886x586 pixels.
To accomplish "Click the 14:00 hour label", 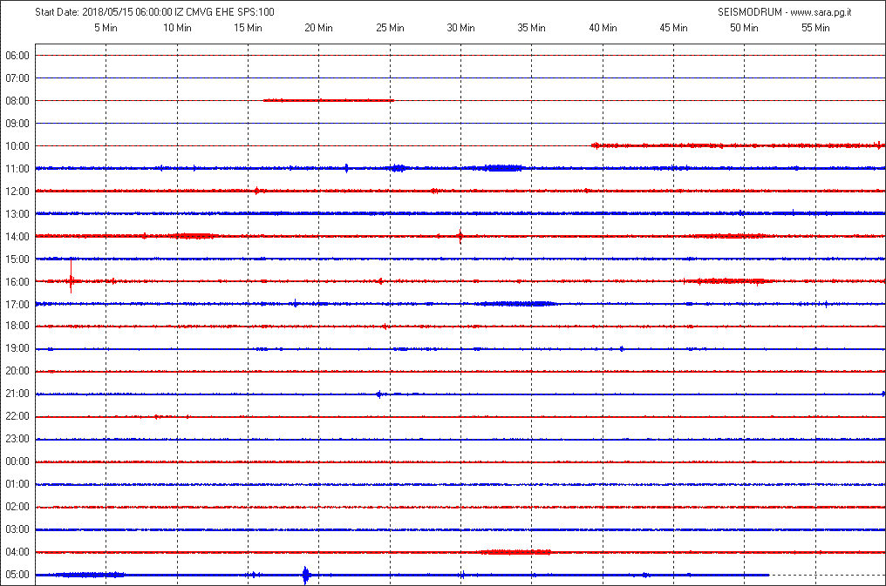I will [x=17, y=236].
